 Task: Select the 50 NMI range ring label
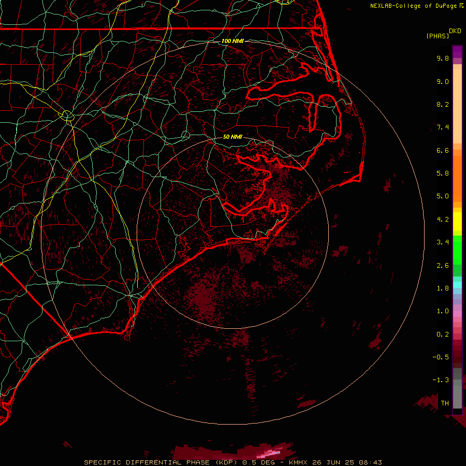[232, 137]
